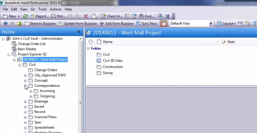Collapse the Folder group in file list
The height and width of the screenshot is (133, 257).
(x=88, y=48)
